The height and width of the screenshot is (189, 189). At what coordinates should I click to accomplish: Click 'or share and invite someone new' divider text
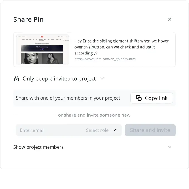pos(94,115)
